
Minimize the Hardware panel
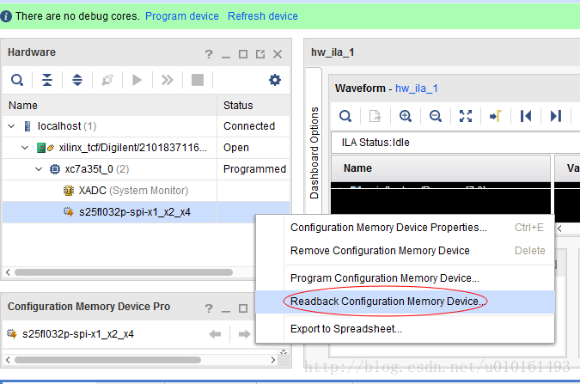coord(226,56)
